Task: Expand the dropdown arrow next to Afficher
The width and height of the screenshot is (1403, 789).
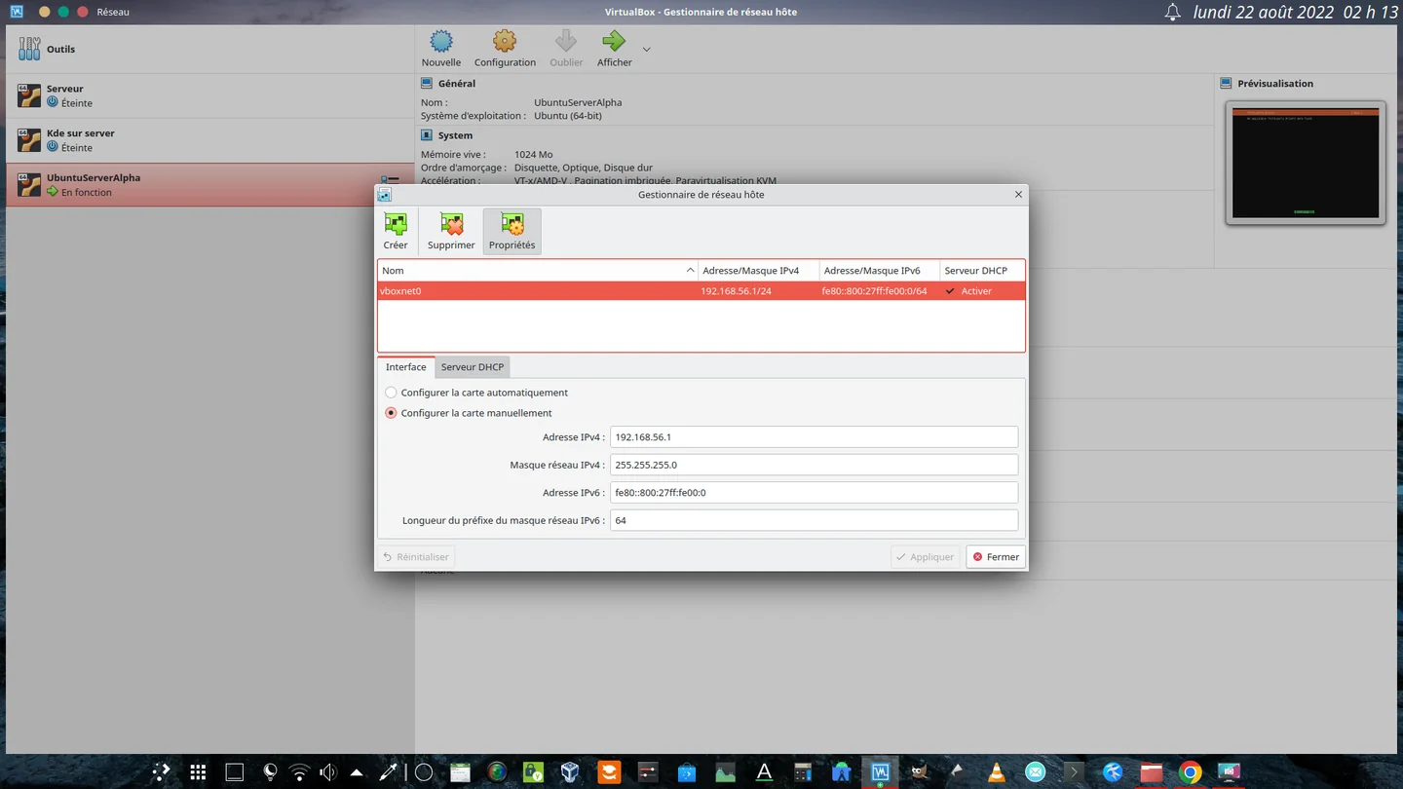Action: [646, 49]
